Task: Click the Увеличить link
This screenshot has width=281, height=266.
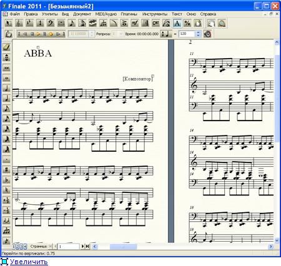Action: 29,262
